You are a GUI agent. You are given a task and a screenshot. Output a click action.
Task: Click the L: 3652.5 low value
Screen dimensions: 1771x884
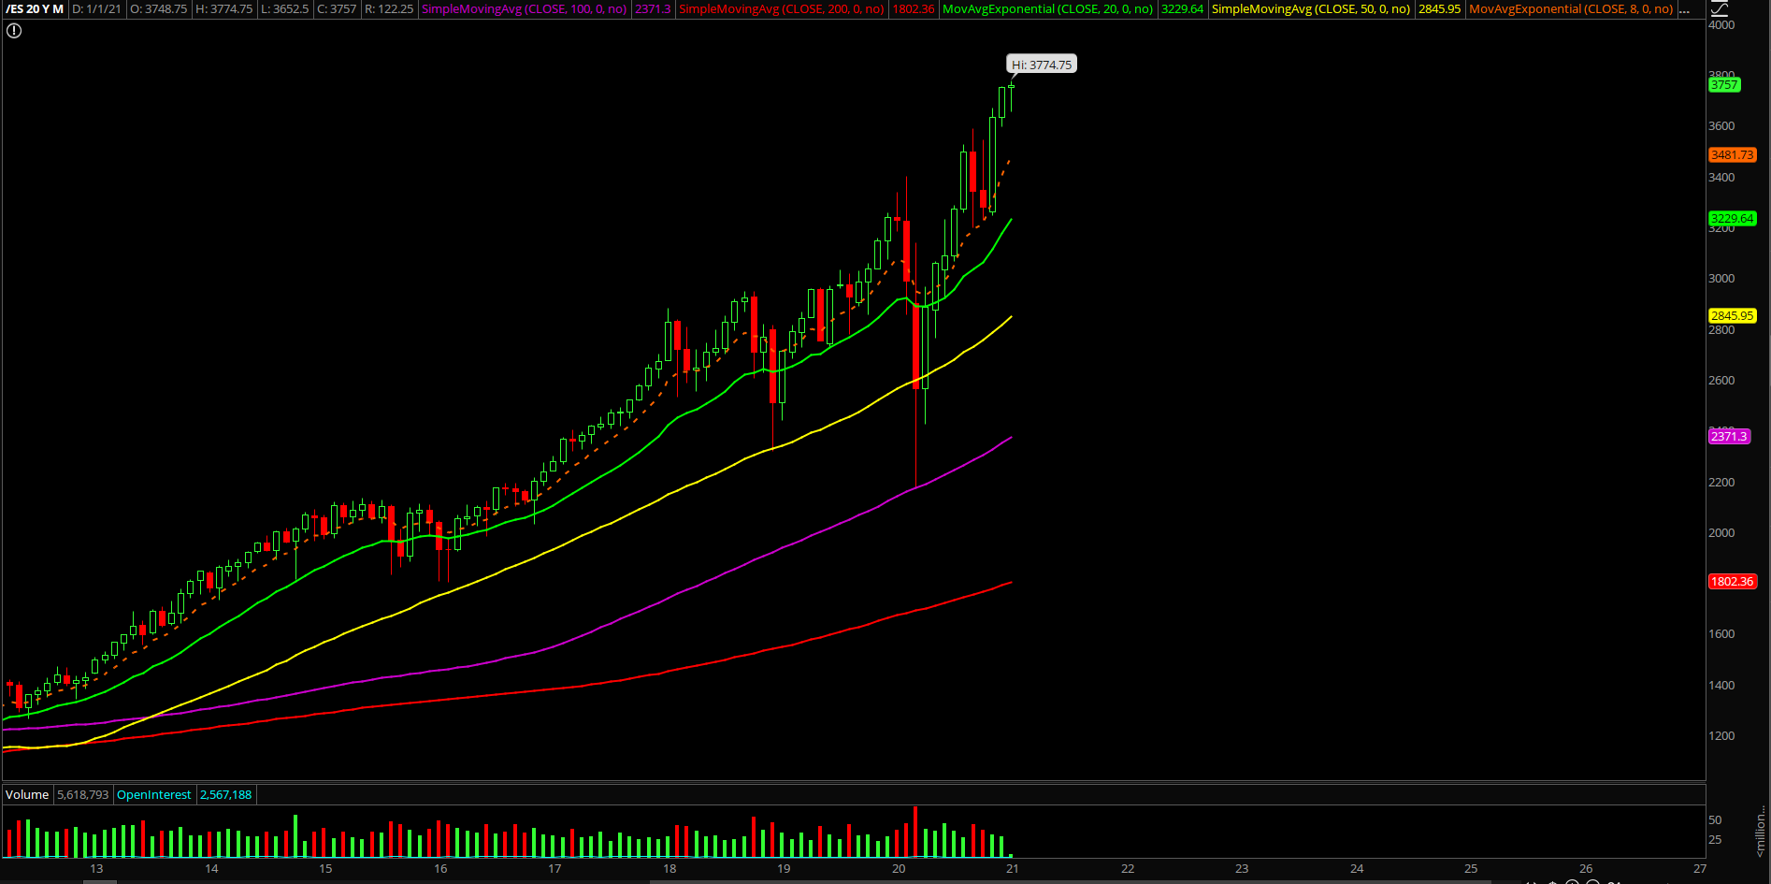coord(284,8)
